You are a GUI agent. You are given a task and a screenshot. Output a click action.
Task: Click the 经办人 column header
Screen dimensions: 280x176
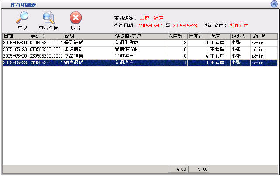click(x=240, y=36)
